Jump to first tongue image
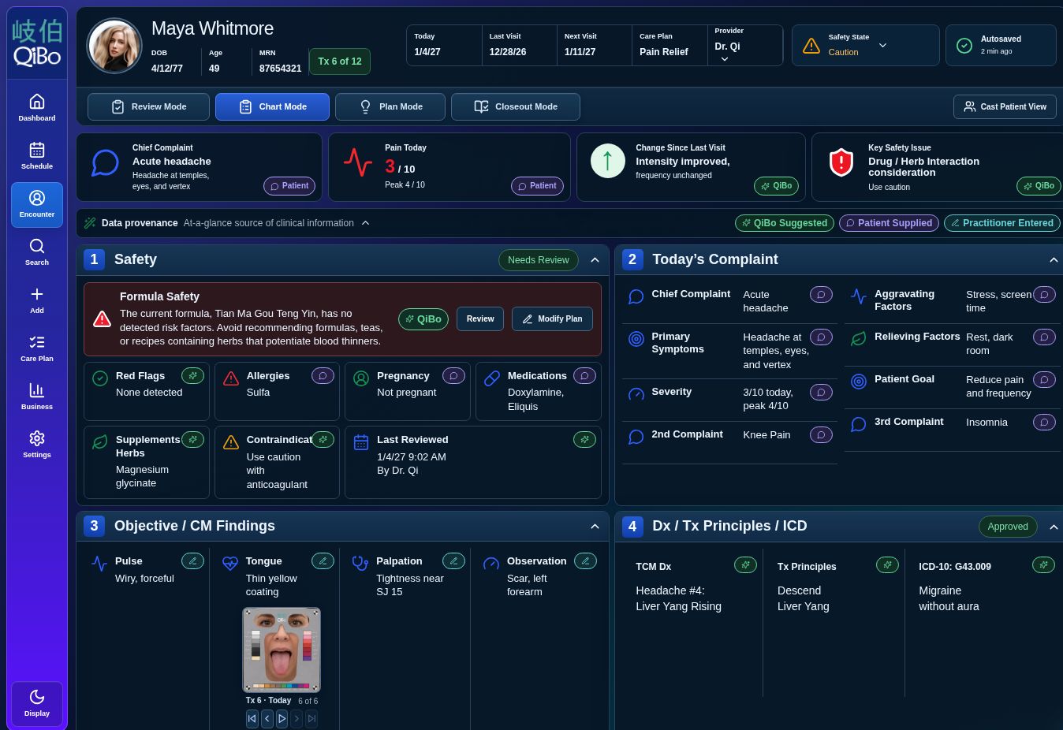This screenshot has height=730, width=1063. tap(252, 718)
